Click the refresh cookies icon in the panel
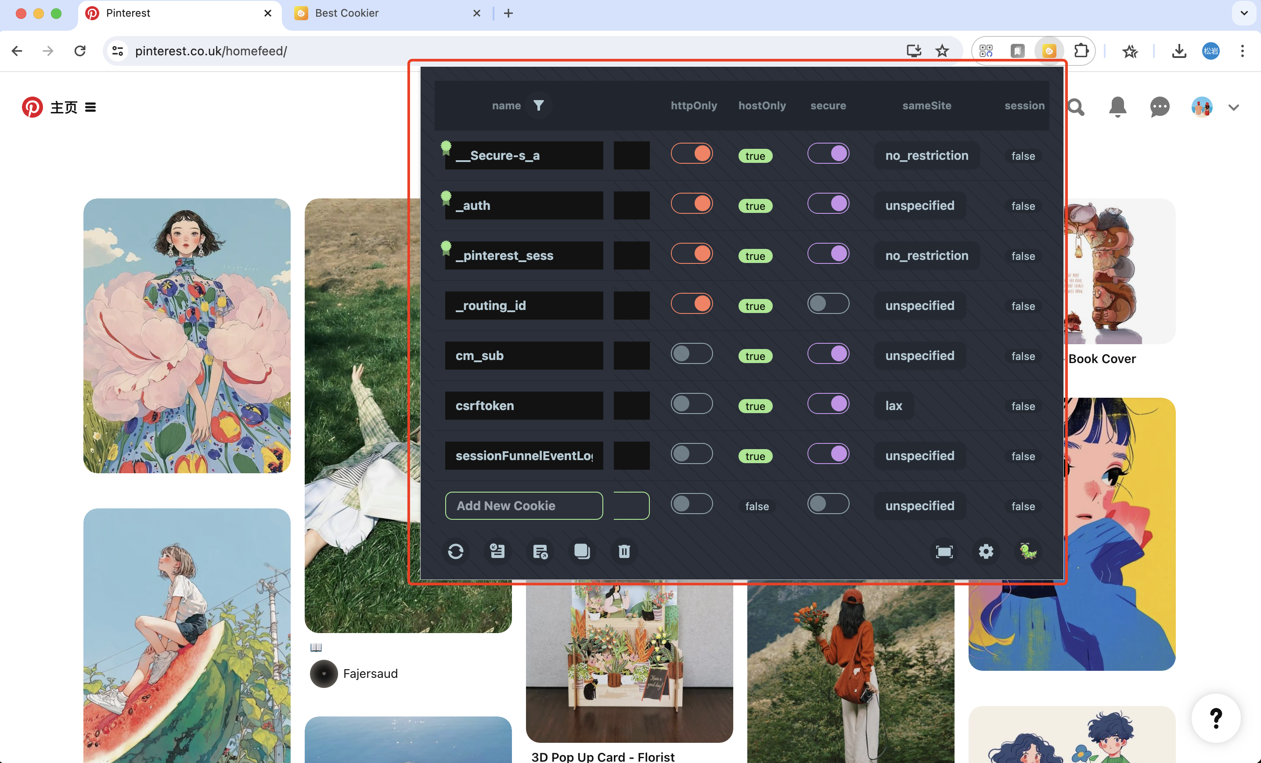This screenshot has width=1261, height=763. tap(455, 551)
